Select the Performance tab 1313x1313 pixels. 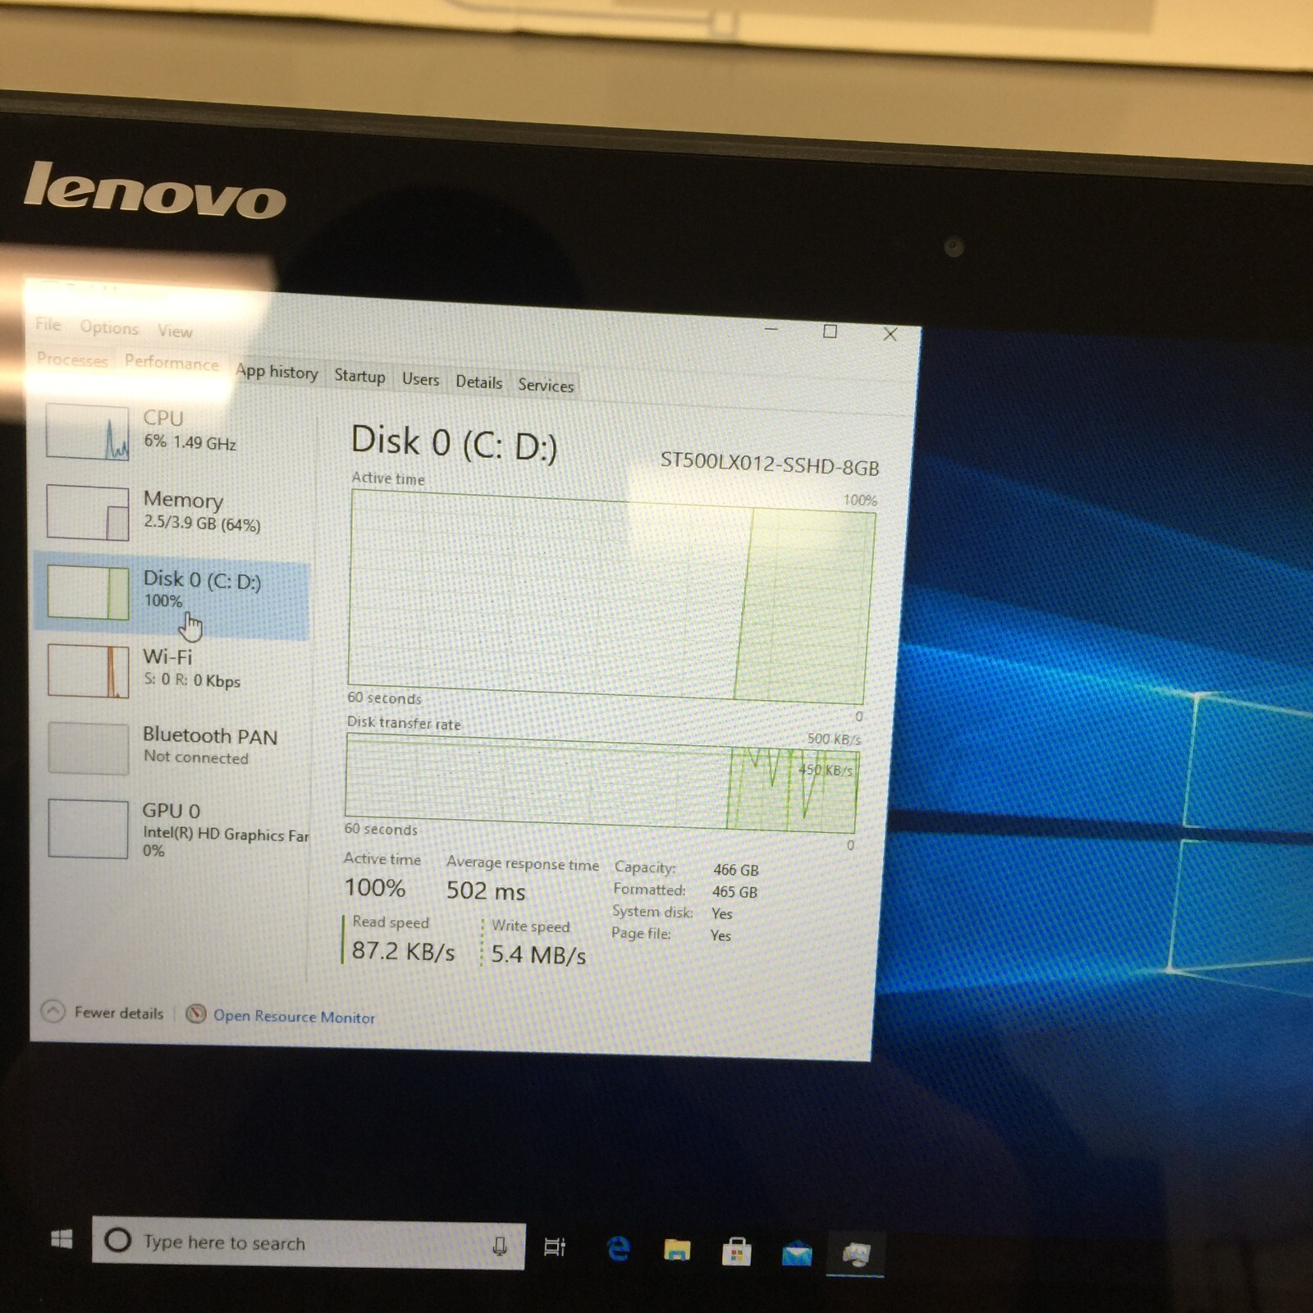coord(172,363)
